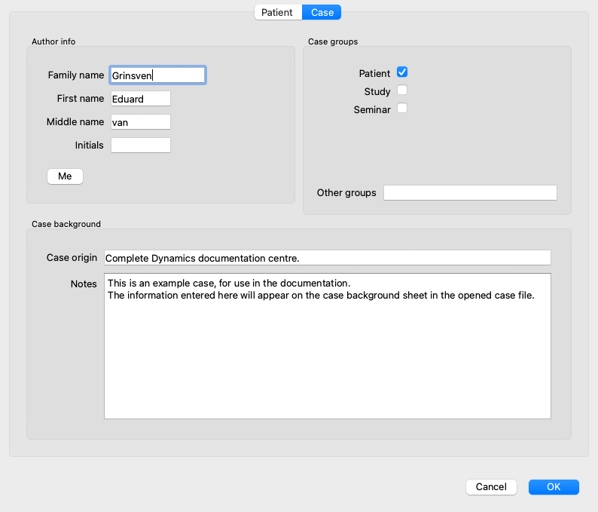Click the Case groups section heading
This screenshot has height=512, width=598.
[333, 41]
